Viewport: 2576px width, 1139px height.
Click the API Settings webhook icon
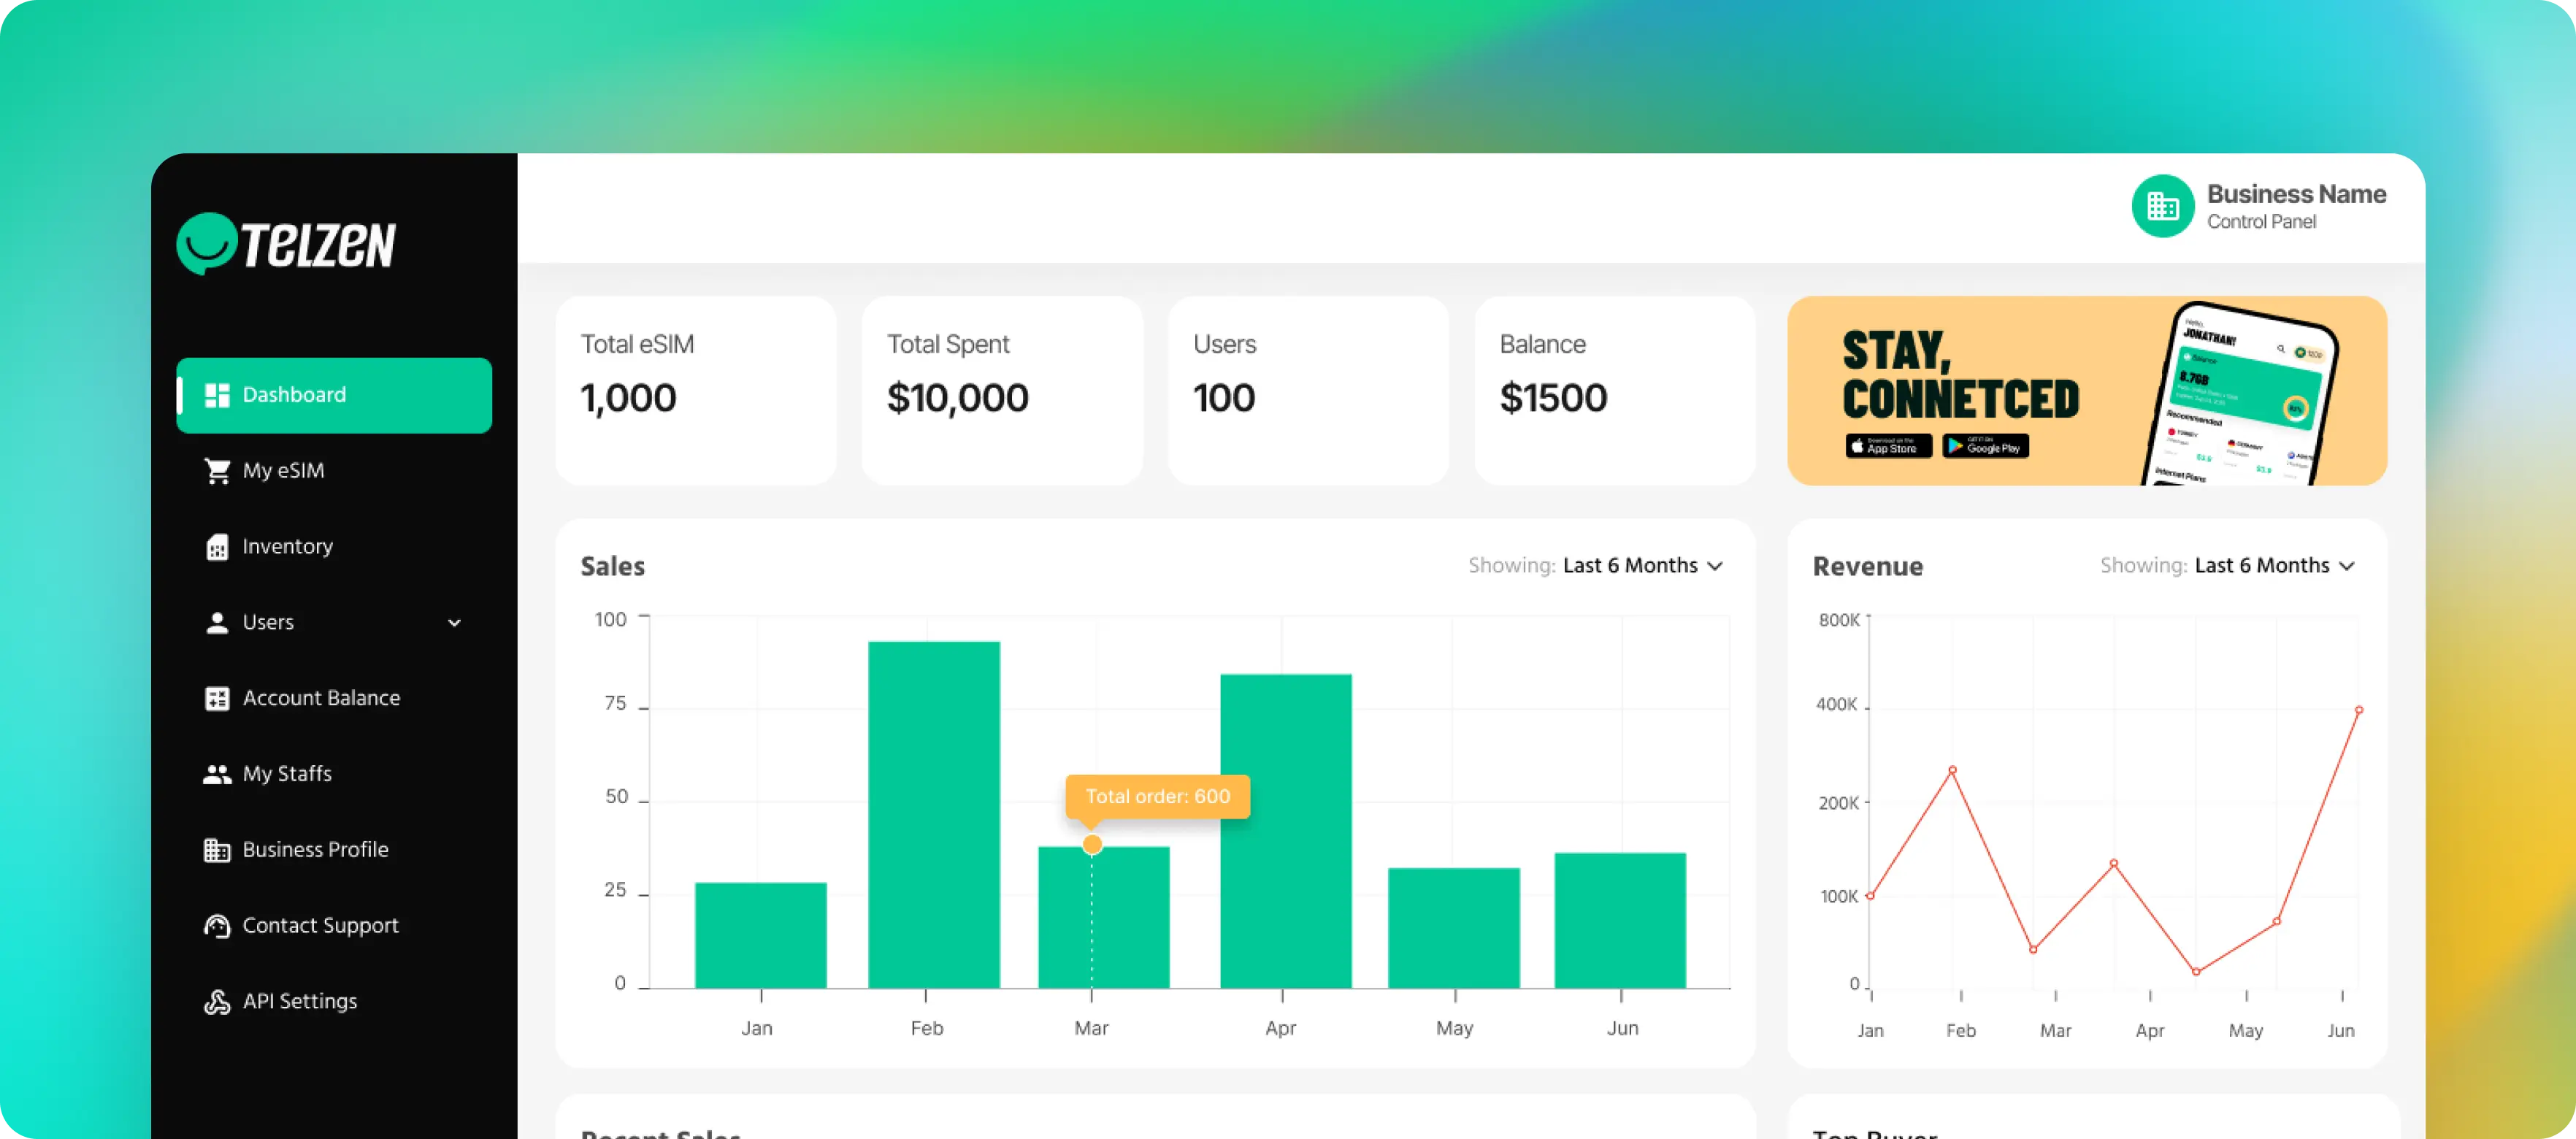217,1002
